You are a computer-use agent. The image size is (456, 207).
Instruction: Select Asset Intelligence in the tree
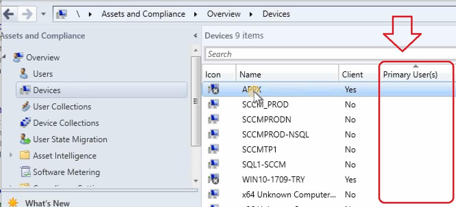tap(64, 156)
